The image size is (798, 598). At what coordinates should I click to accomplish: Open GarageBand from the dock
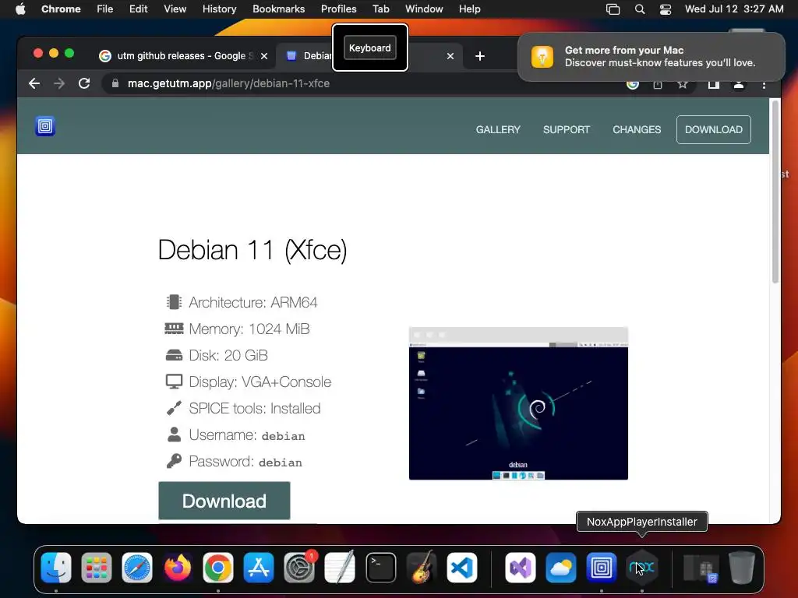click(x=422, y=568)
